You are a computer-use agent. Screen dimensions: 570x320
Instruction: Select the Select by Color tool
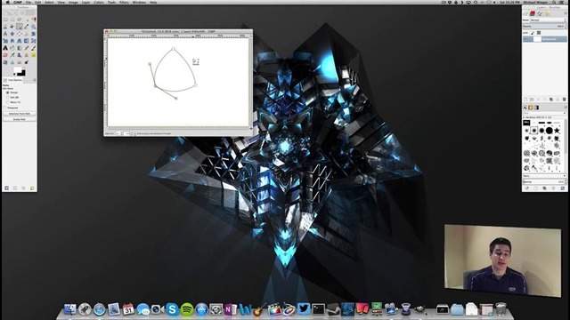(34, 20)
